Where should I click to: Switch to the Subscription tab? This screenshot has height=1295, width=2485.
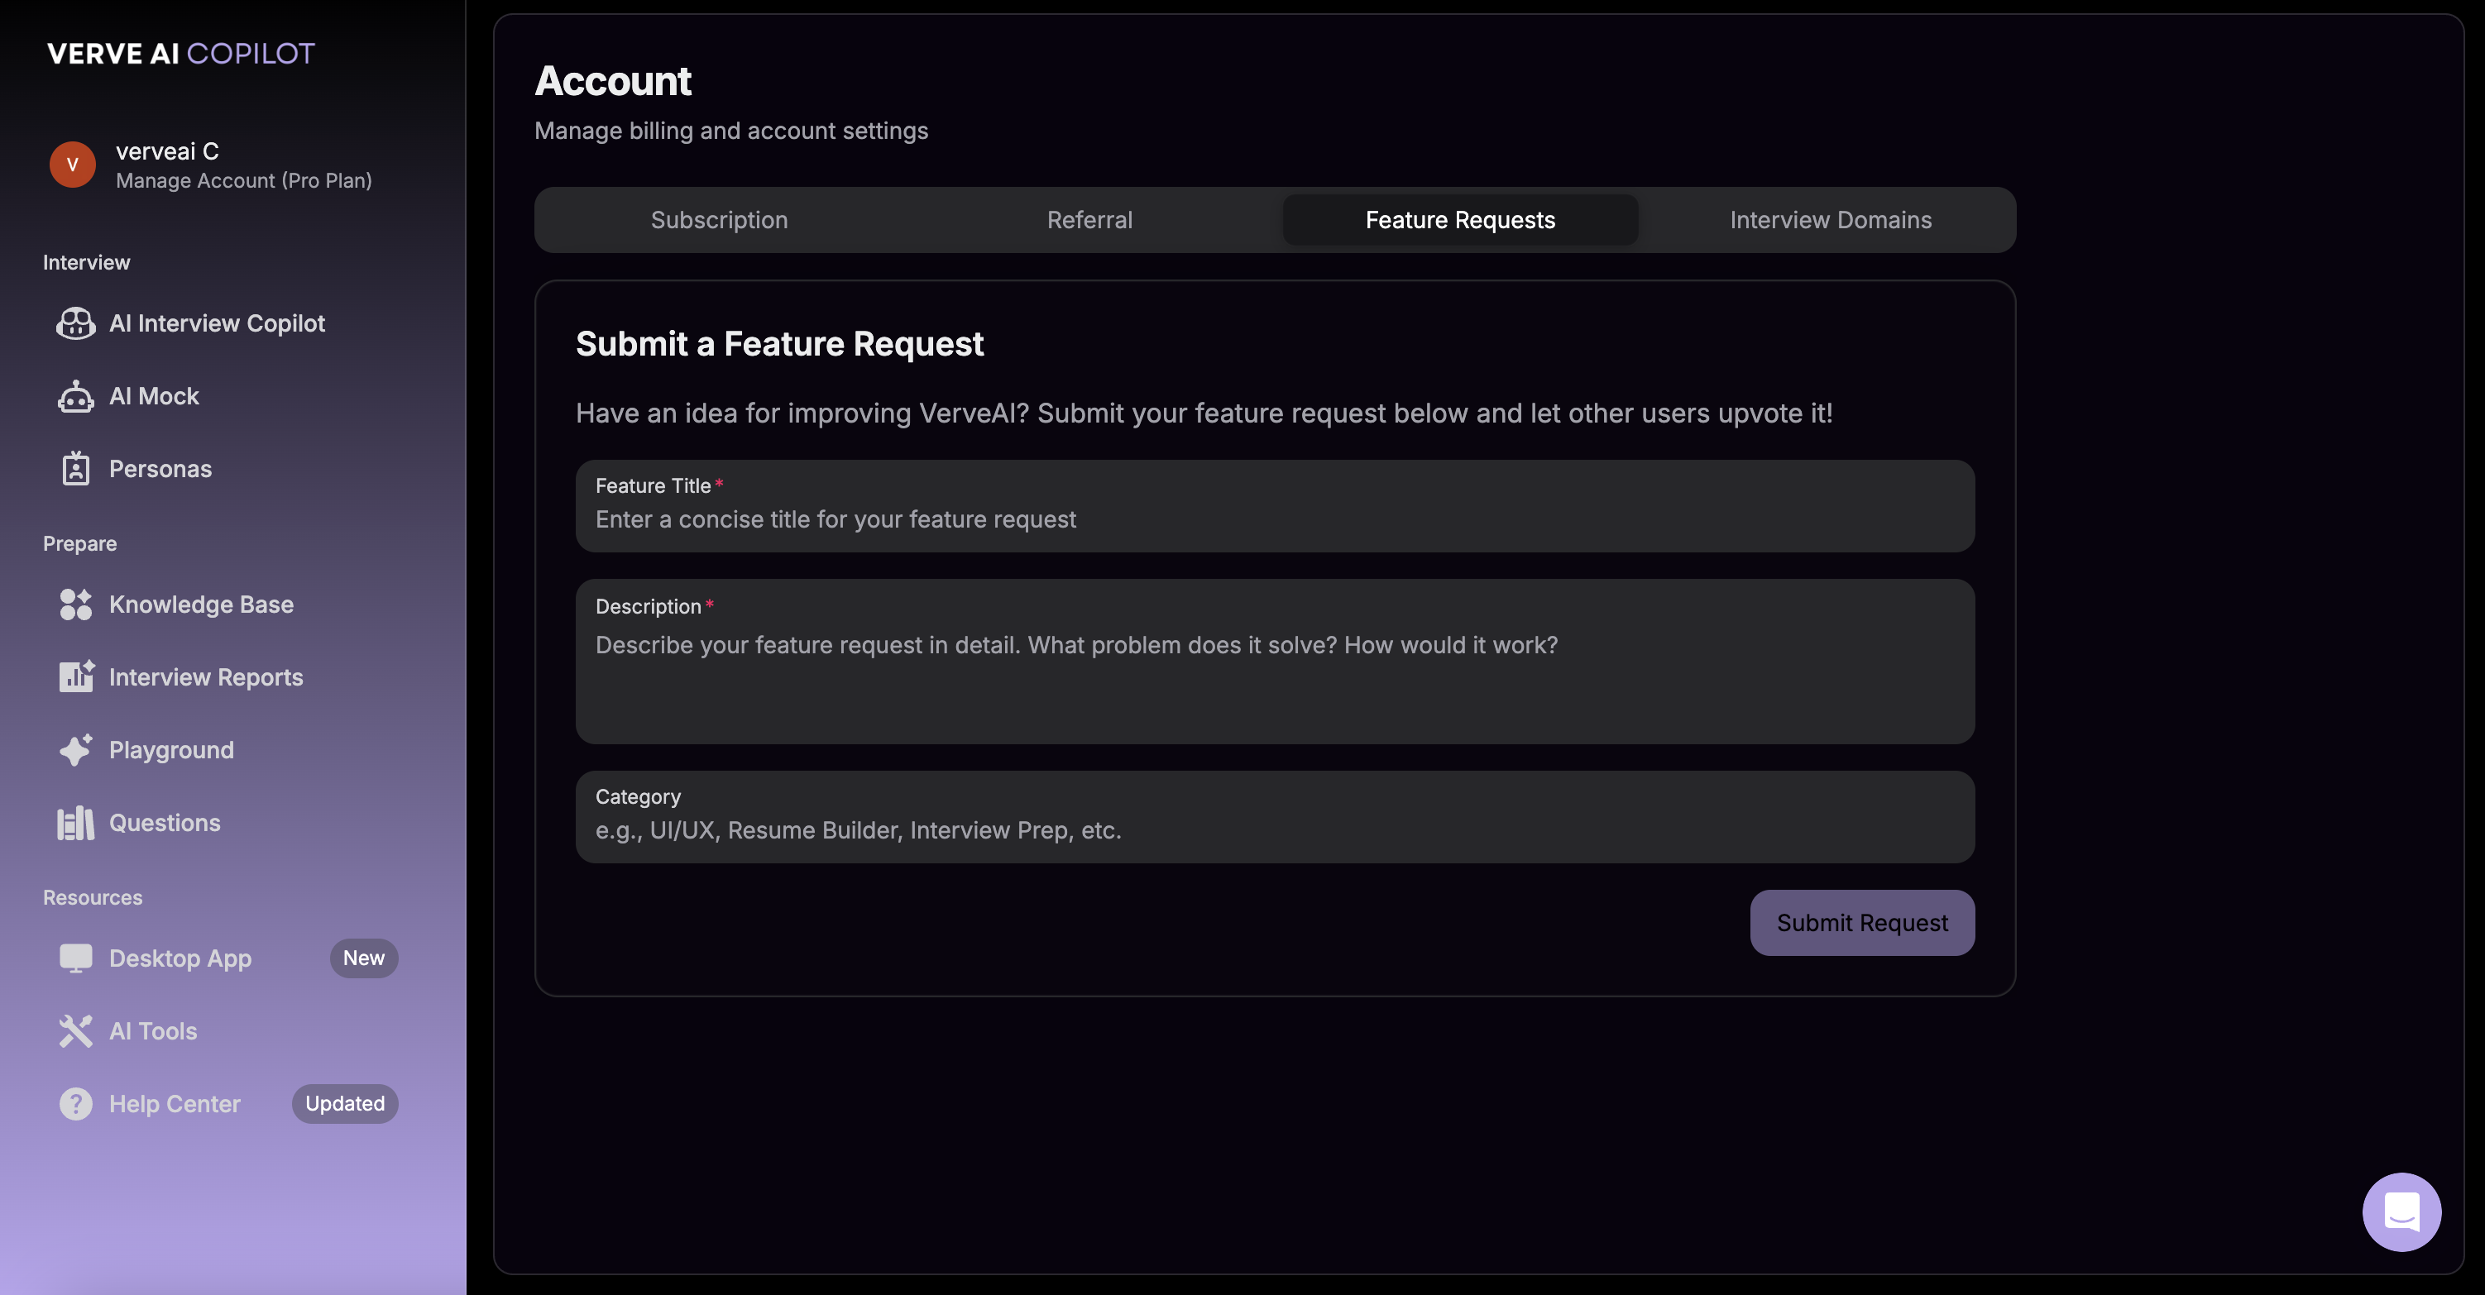point(719,220)
